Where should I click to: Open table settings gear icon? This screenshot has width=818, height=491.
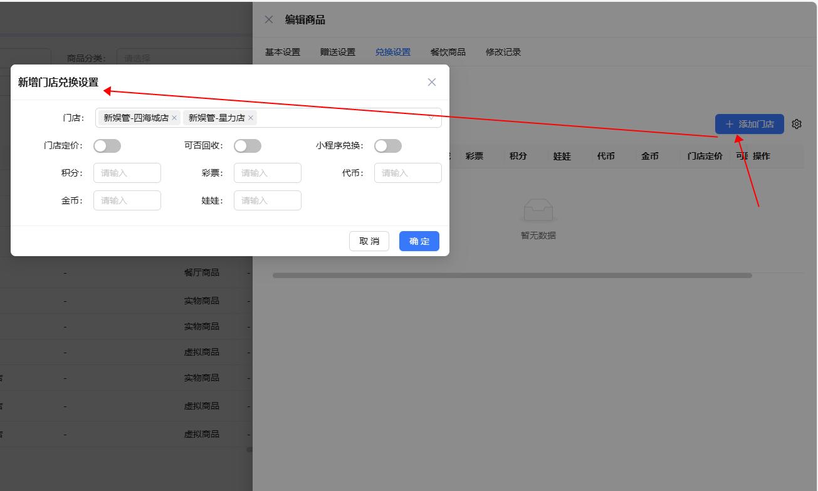pyautogui.click(x=797, y=124)
